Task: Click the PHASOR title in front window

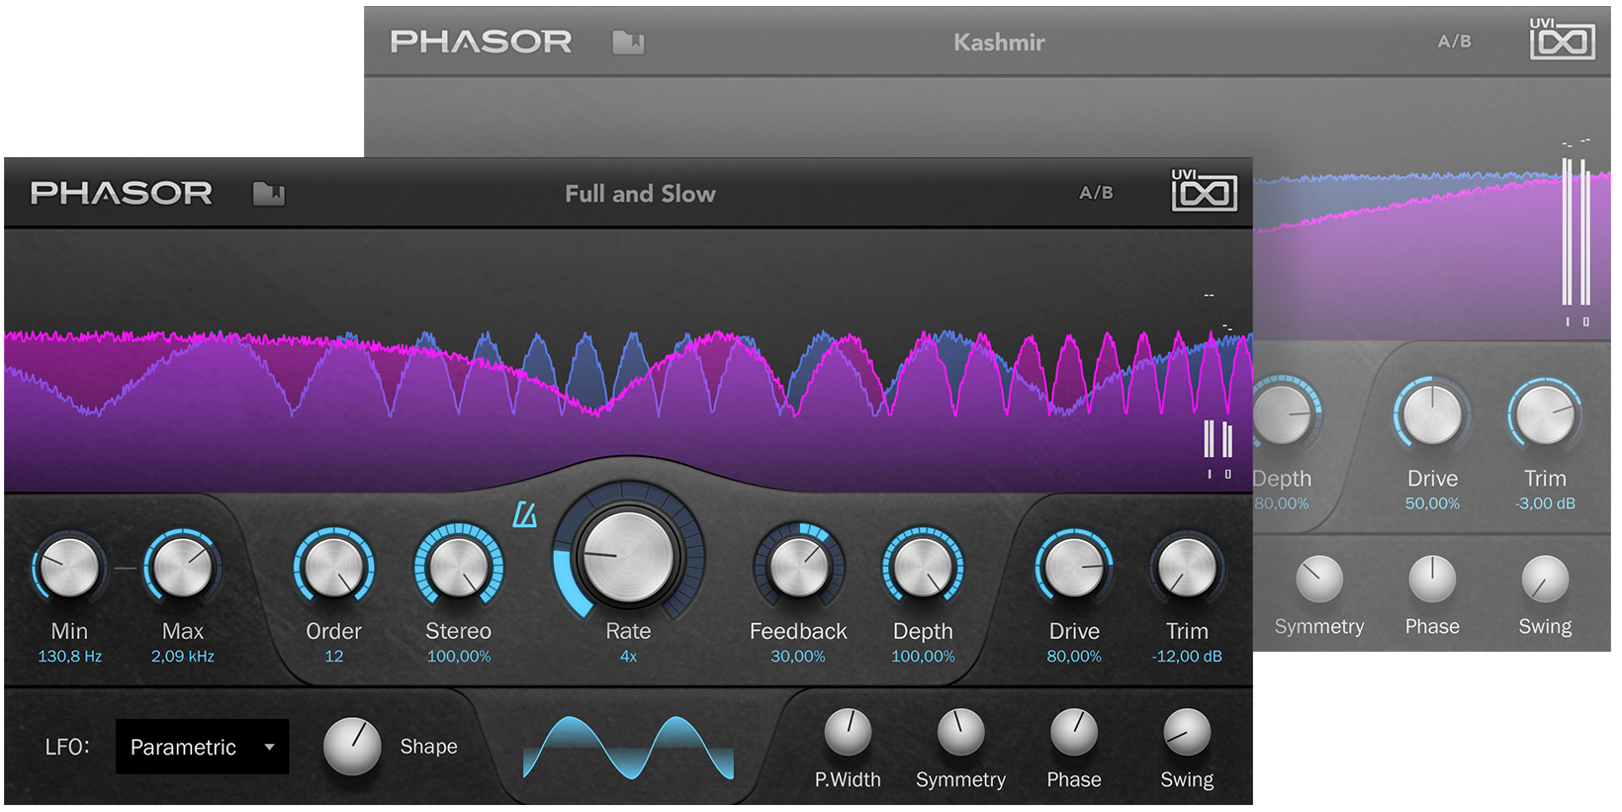Action: click(x=122, y=193)
